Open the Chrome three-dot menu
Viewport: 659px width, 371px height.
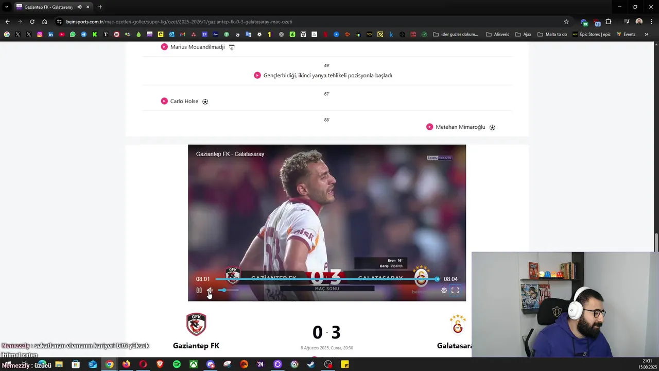coord(651,22)
